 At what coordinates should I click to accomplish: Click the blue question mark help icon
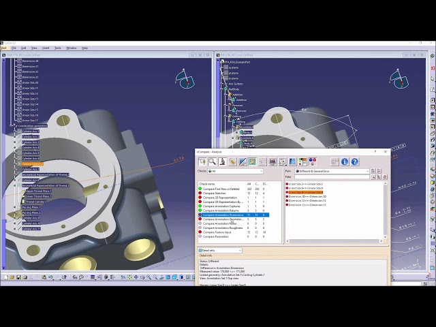354,161
